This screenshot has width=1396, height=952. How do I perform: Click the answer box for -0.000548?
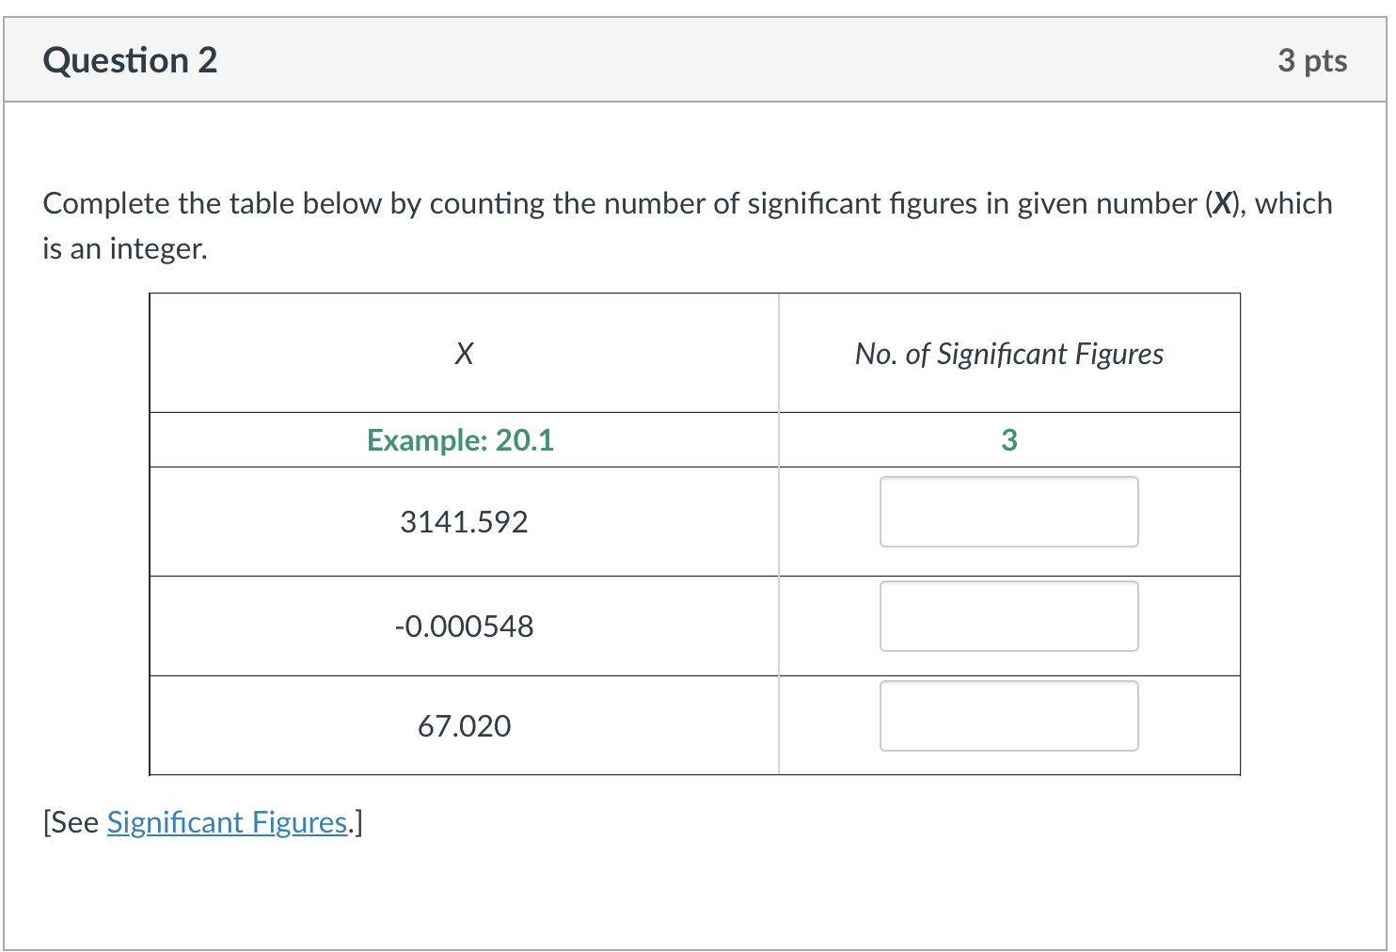coord(1008,616)
